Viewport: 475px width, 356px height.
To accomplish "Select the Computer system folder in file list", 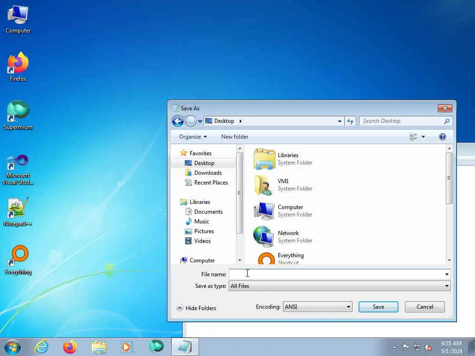I will click(283, 211).
